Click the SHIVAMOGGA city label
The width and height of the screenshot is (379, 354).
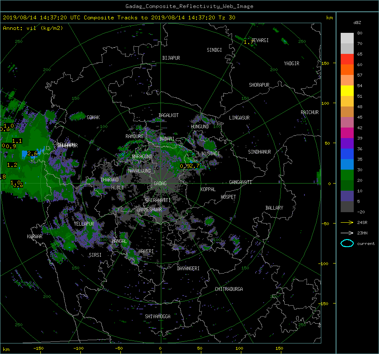click(x=157, y=316)
